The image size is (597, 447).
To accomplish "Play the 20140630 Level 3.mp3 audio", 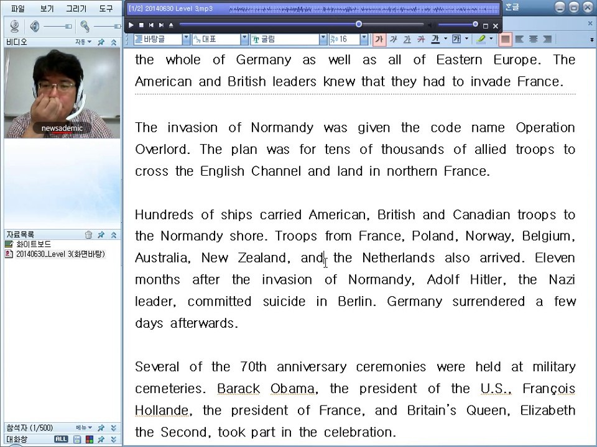I will click(131, 25).
